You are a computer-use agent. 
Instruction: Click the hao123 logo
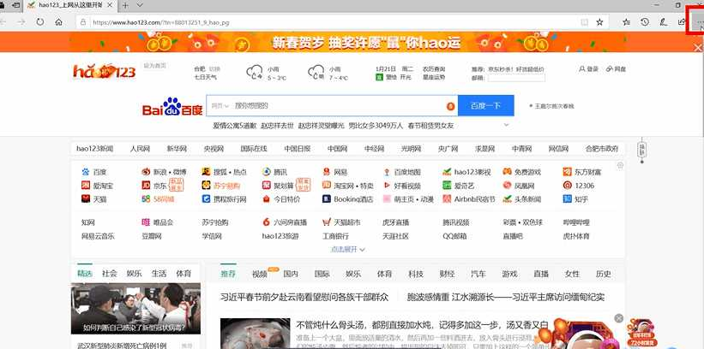104,71
